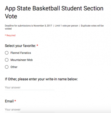
Task: Click the Flannel Fanatics label text
Action: [21, 53]
